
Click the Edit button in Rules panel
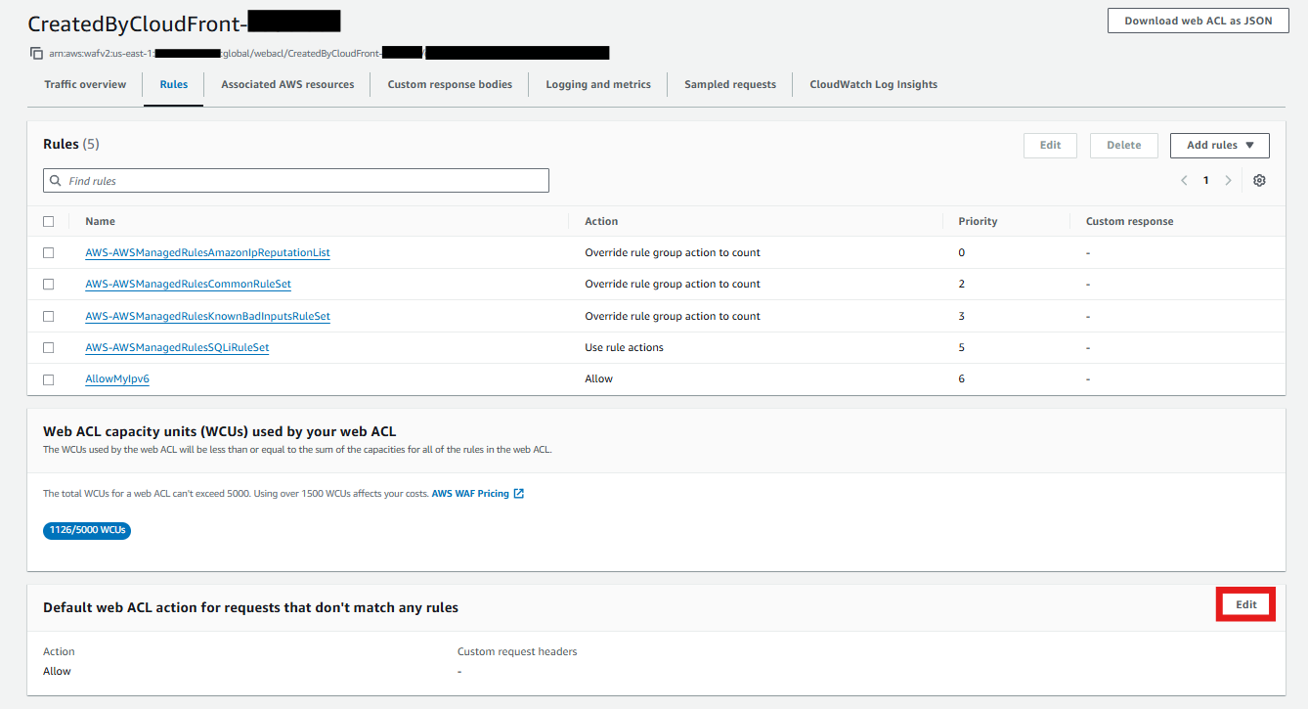point(1050,145)
